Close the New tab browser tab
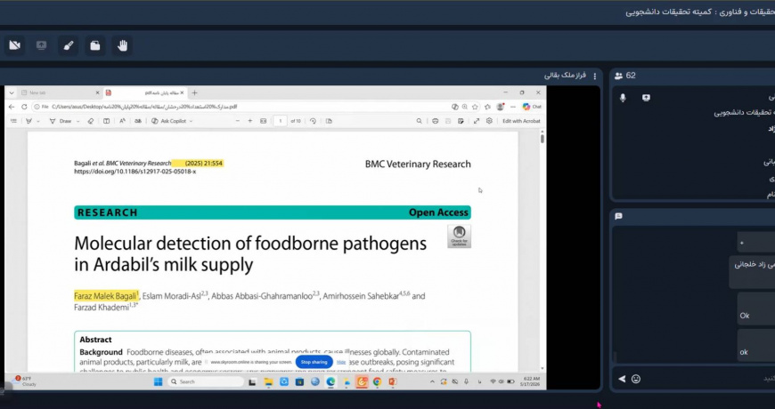 pos(97,92)
